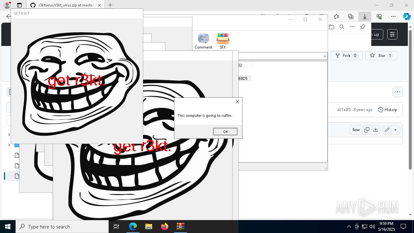414x233 pixels.
Task: Open the Comment tool in WinRAR
Action: (x=203, y=41)
